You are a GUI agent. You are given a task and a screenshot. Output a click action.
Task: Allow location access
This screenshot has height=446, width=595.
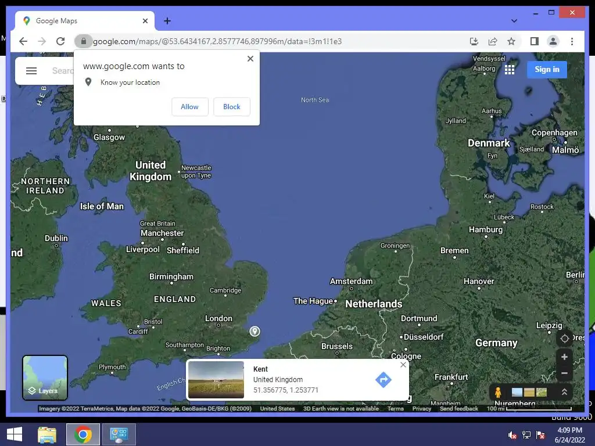[x=190, y=107]
